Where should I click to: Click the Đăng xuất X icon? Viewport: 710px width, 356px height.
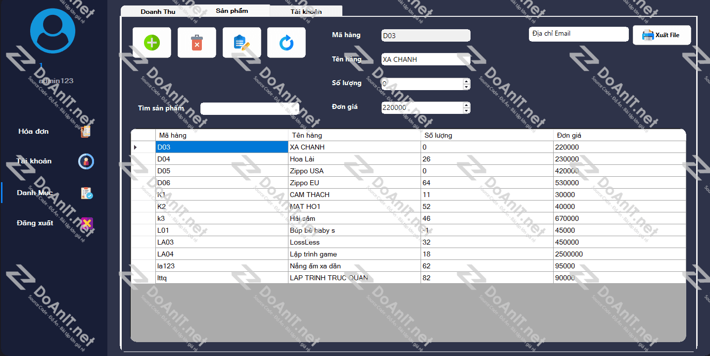point(87,224)
